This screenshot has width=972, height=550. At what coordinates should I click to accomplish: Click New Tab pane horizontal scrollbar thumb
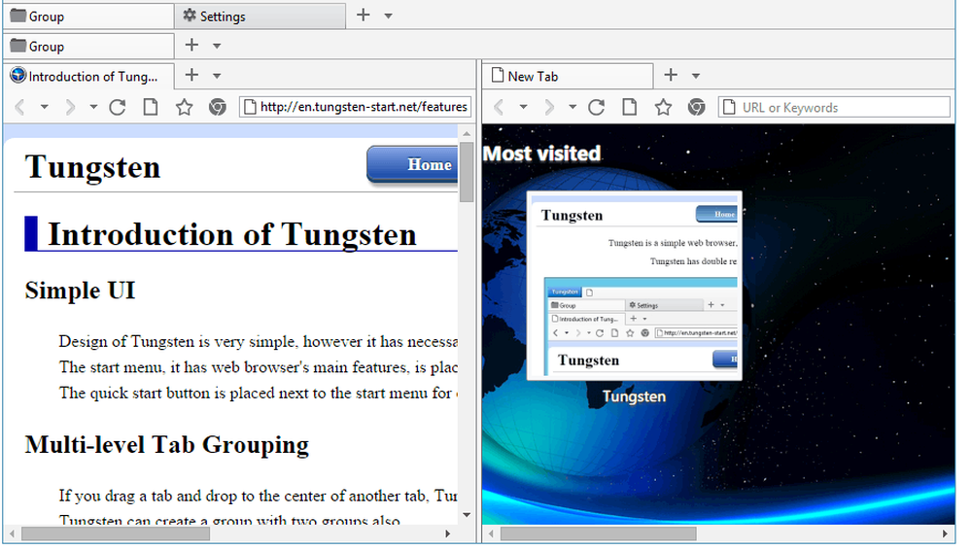[598, 533]
